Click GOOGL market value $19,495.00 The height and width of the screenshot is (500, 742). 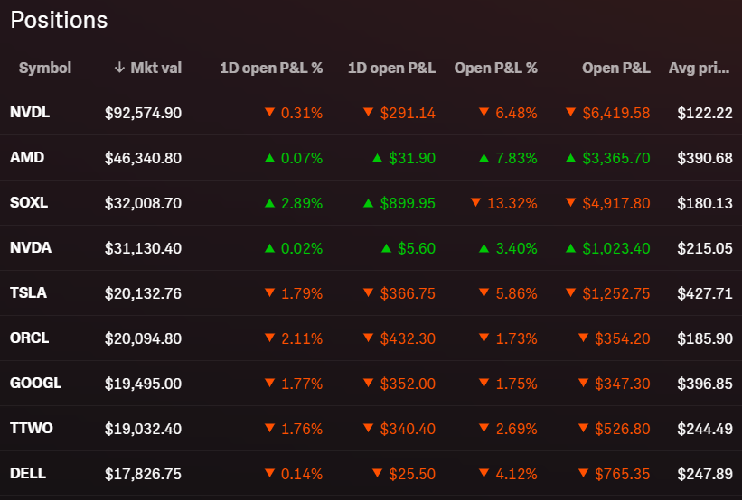click(143, 384)
